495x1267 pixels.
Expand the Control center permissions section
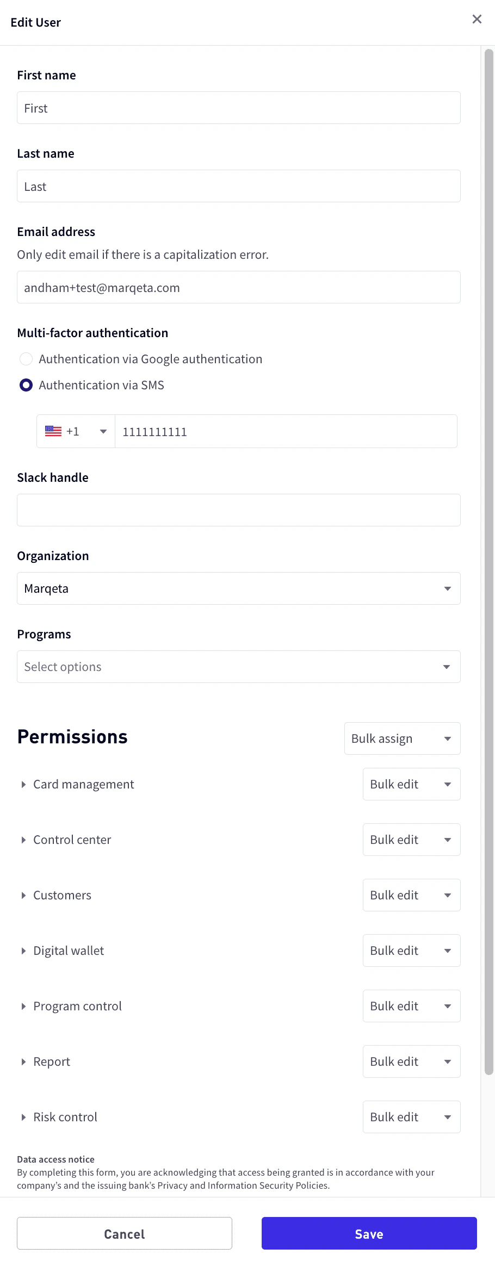pos(23,840)
